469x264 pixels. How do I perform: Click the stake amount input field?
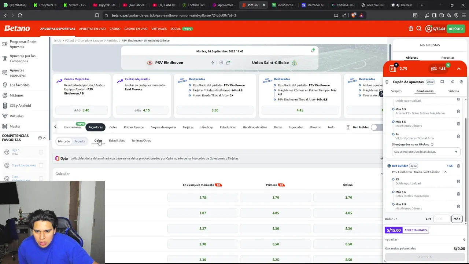click(442, 219)
